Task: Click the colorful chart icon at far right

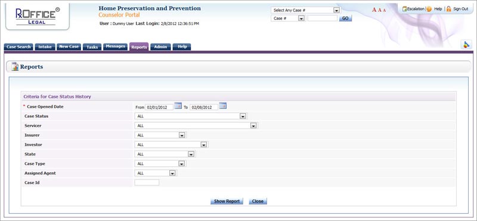Action: point(466,45)
